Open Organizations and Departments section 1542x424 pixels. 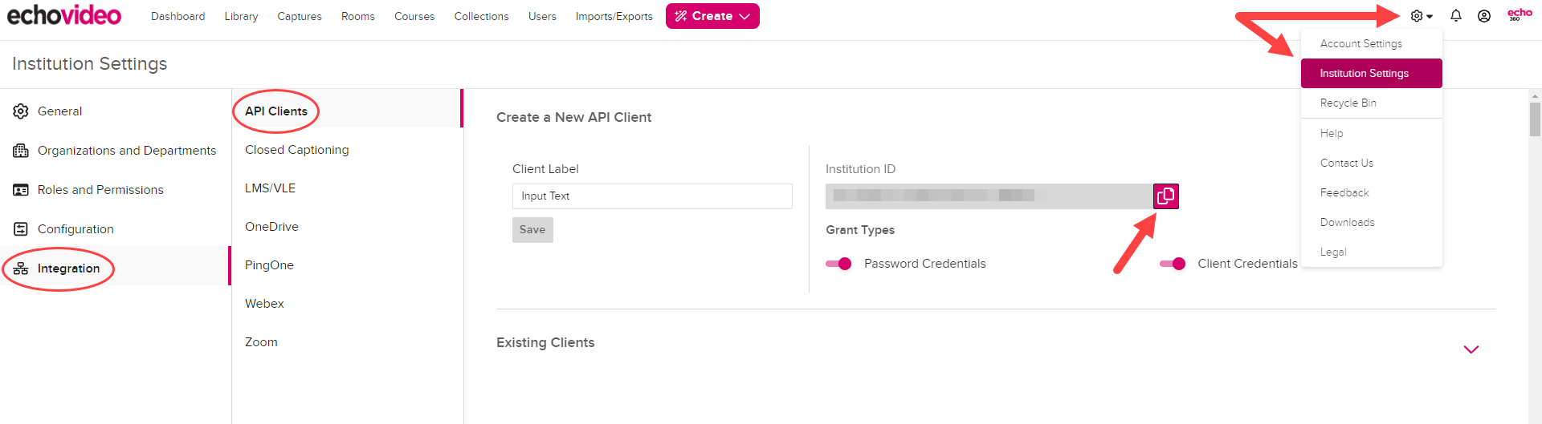click(126, 151)
